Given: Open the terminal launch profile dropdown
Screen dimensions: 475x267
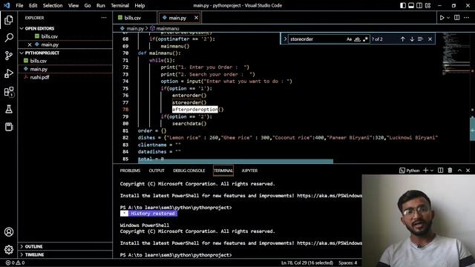Looking at the screenshot, I should coord(432,171).
